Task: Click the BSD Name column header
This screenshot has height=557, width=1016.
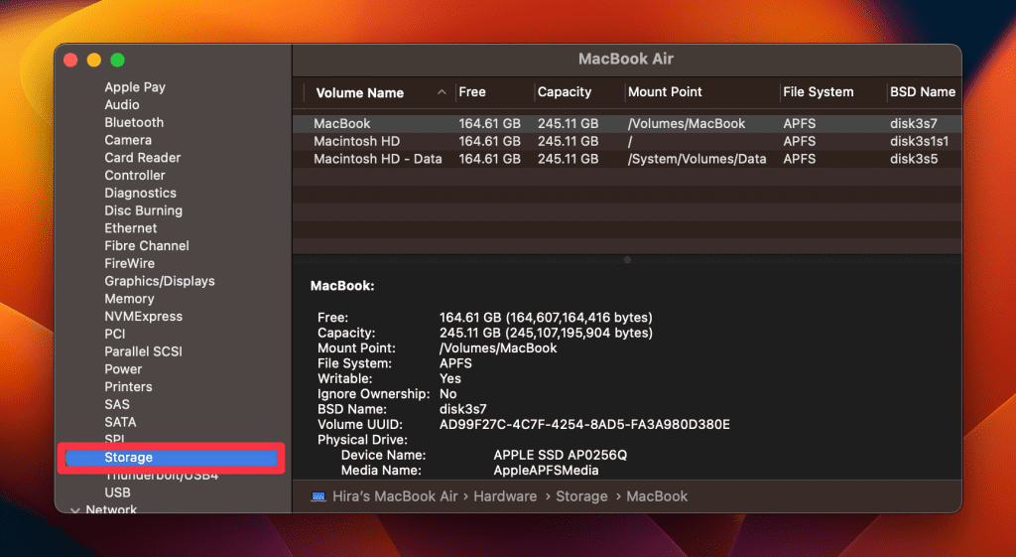Action: [922, 92]
